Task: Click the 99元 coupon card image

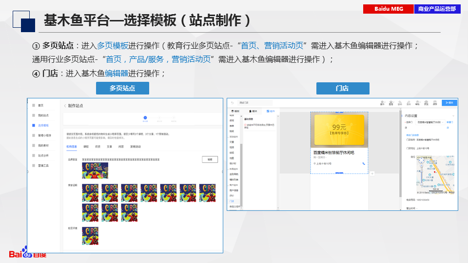Action: [339, 130]
